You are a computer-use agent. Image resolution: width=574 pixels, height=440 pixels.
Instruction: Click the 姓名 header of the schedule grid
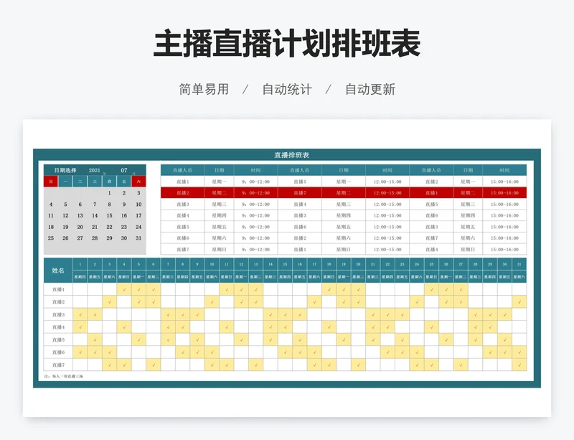tap(58, 271)
